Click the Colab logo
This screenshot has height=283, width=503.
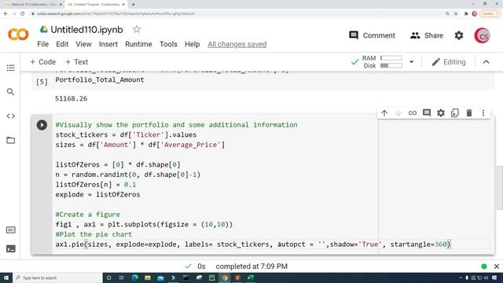(x=18, y=35)
